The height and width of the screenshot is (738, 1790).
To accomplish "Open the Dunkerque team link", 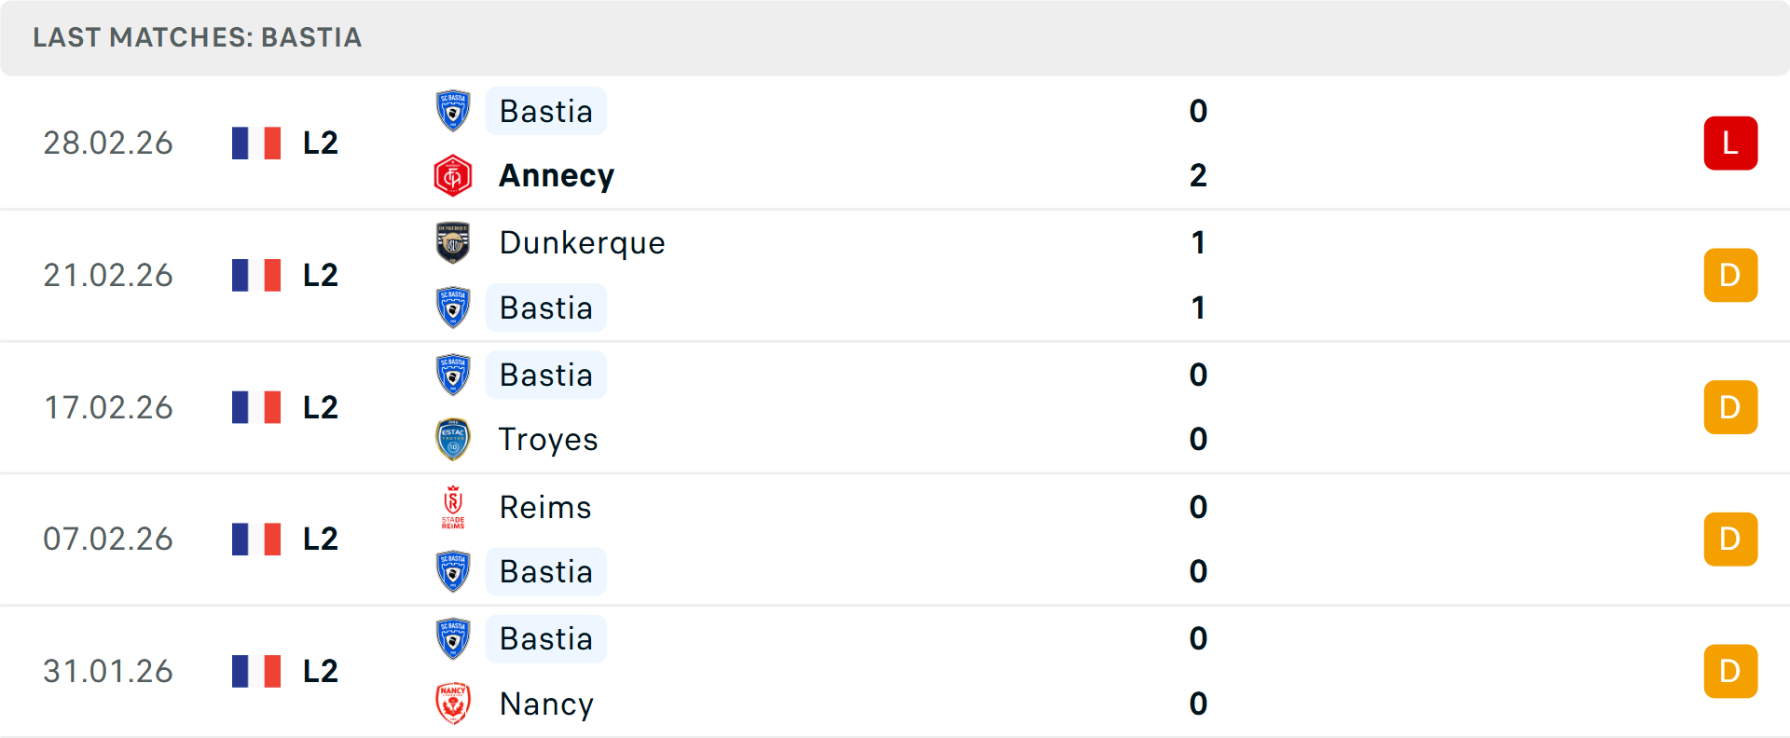I will pyautogui.click(x=582, y=242).
